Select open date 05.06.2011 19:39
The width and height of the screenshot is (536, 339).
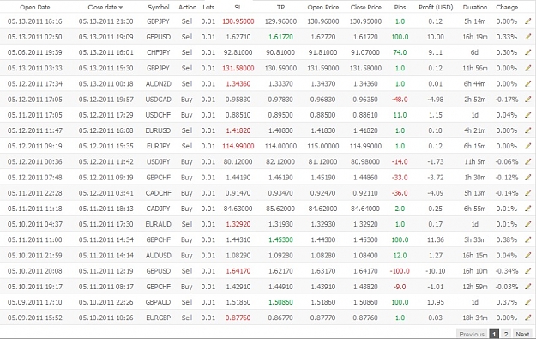point(35,52)
